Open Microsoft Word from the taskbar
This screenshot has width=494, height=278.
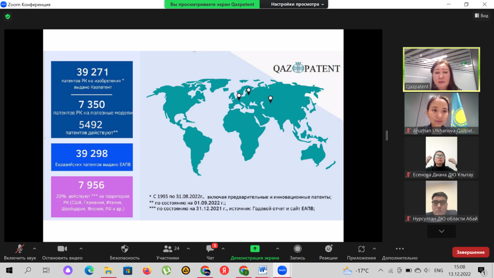click(x=262, y=270)
